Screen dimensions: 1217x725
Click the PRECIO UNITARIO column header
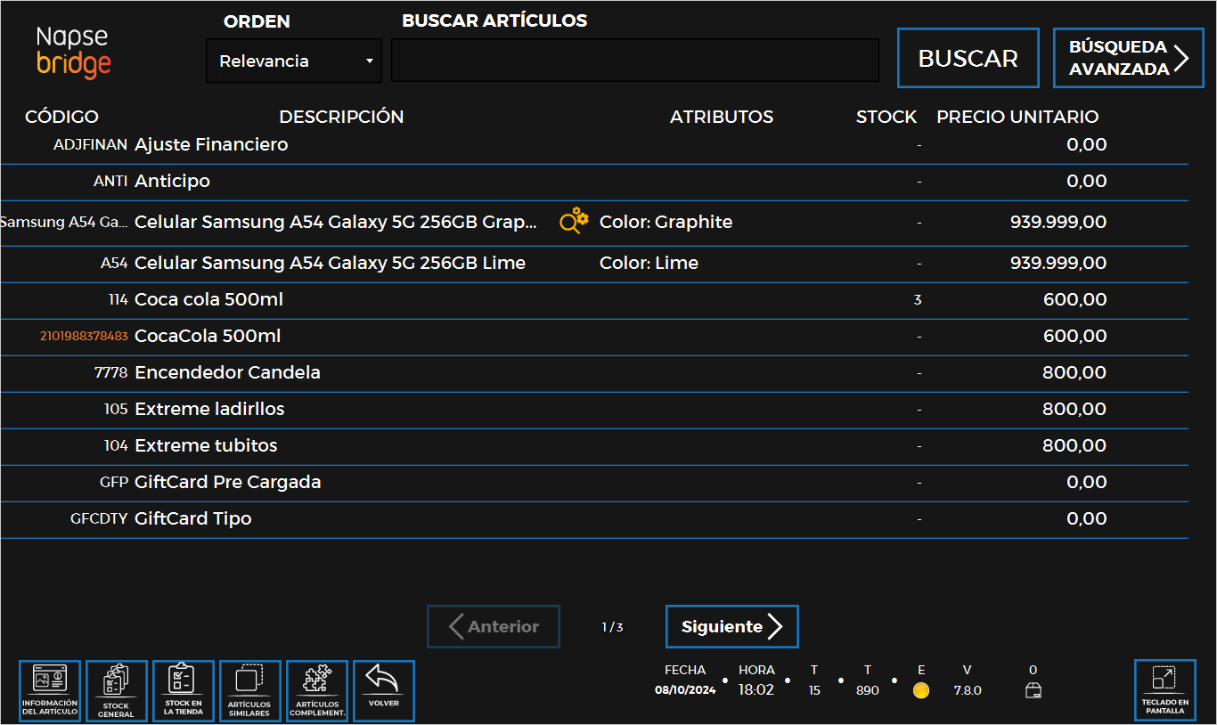[x=1017, y=117]
